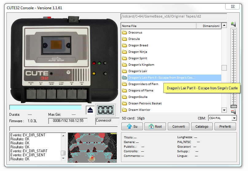The image size is (248, 171).
Task: Click the yellow LED on the datasette
Action: 94,73
